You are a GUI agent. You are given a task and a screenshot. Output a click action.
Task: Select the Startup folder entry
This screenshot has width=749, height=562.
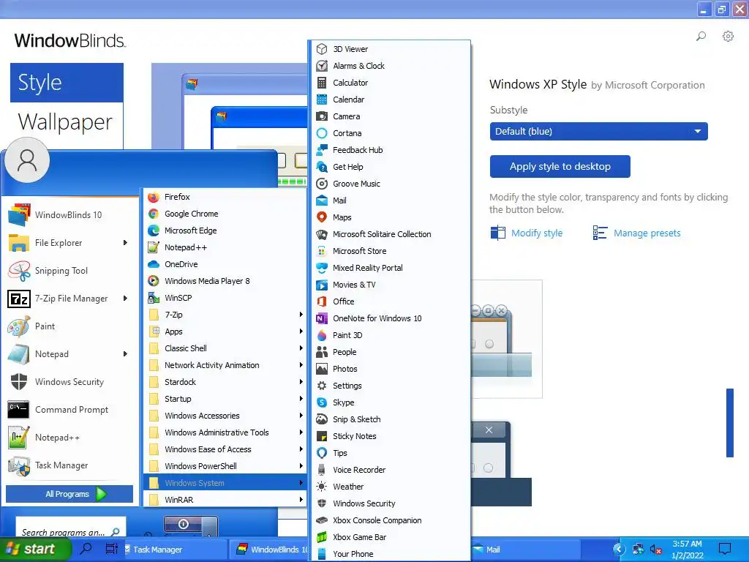click(225, 399)
